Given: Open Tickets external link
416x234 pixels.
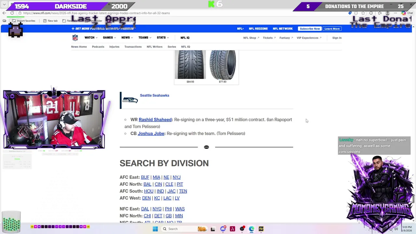Looking at the screenshot, I should coord(269,38).
